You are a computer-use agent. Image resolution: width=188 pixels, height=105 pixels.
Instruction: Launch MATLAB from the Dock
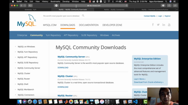click(x=66, y=102)
